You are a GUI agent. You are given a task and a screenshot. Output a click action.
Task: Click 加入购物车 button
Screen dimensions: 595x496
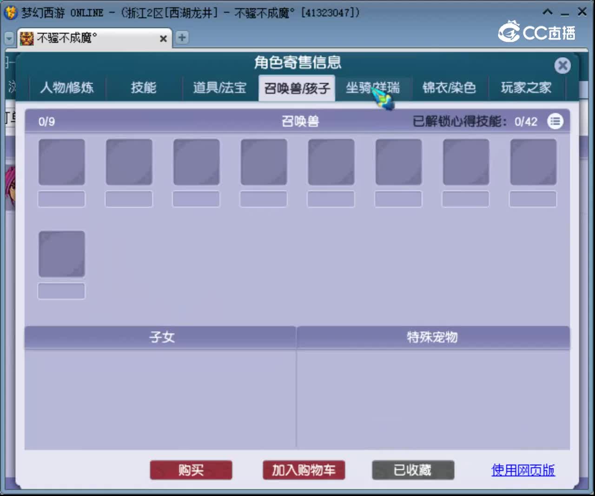coord(304,470)
